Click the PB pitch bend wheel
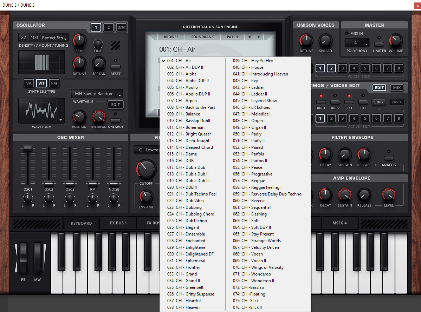Viewport: 421px width, 312px height. pos(23,258)
